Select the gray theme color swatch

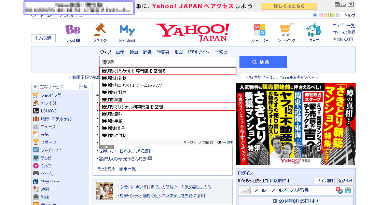338,15
